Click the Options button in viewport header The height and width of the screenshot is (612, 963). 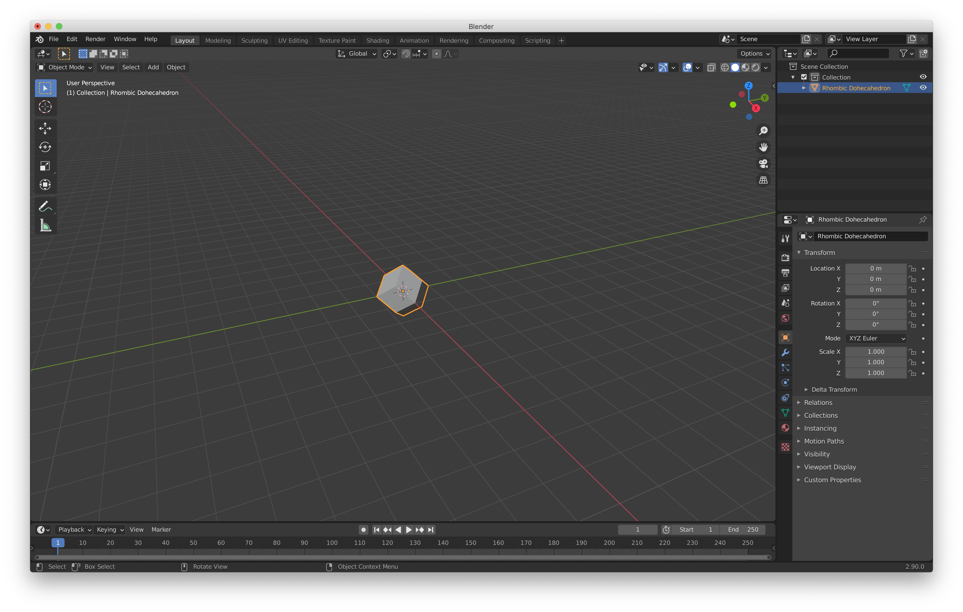coord(754,53)
